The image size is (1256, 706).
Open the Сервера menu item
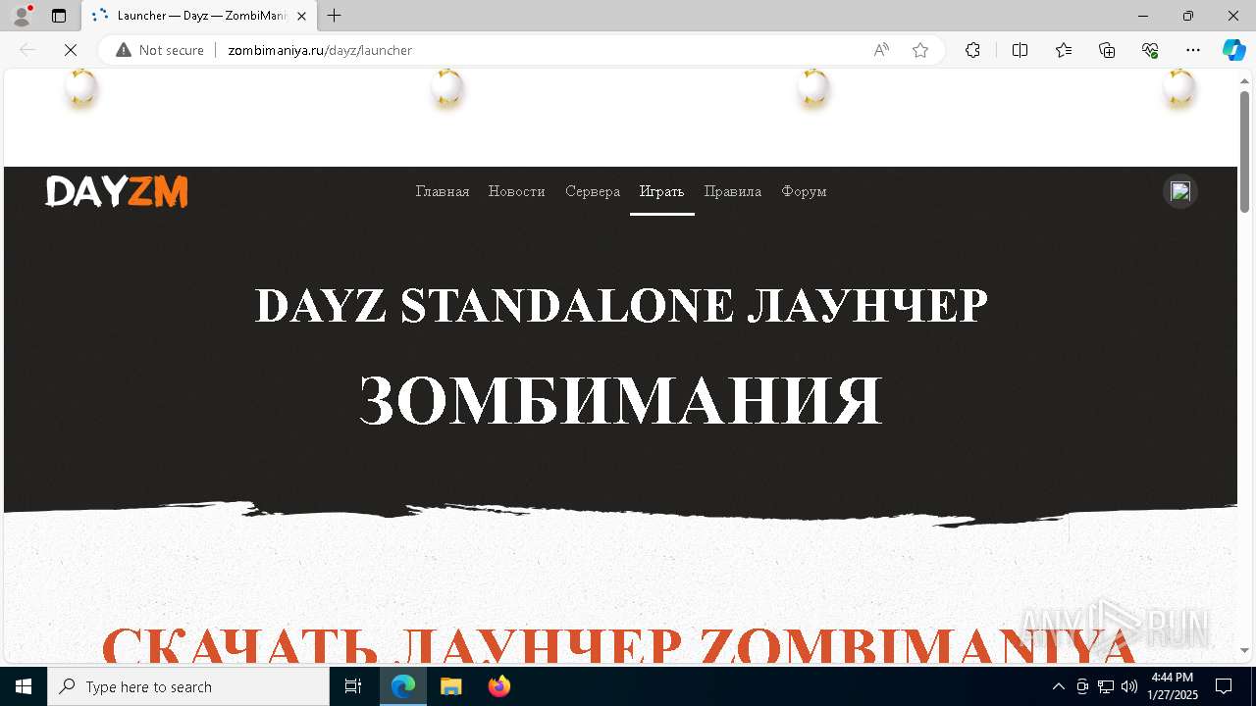point(593,191)
